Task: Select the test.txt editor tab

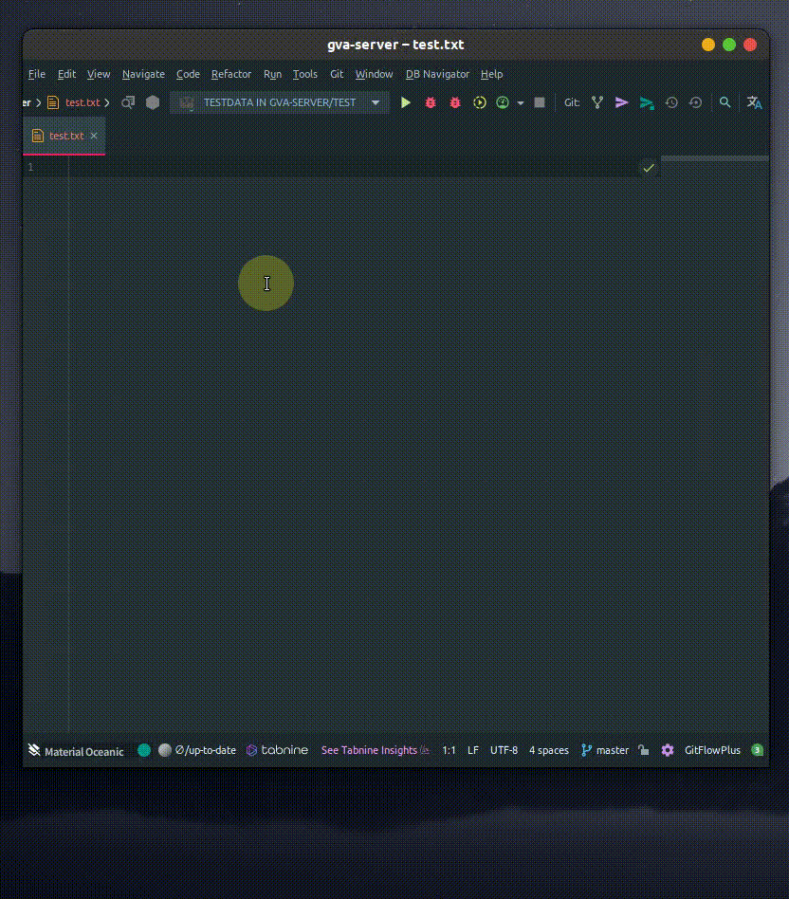Action: click(x=65, y=136)
